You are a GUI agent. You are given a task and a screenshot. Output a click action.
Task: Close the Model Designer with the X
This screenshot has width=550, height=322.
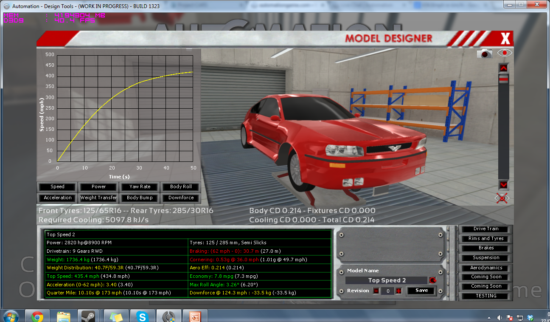pyautogui.click(x=505, y=39)
